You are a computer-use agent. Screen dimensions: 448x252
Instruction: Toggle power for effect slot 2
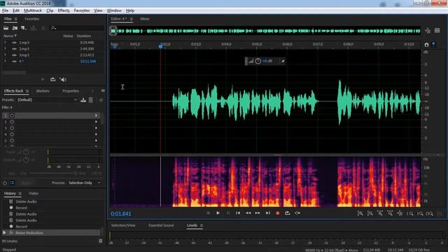tap(12, 122)
